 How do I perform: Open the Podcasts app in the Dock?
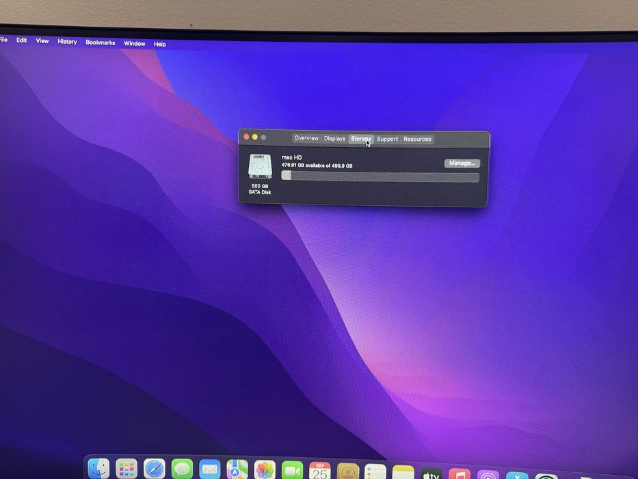coord(488,475)
